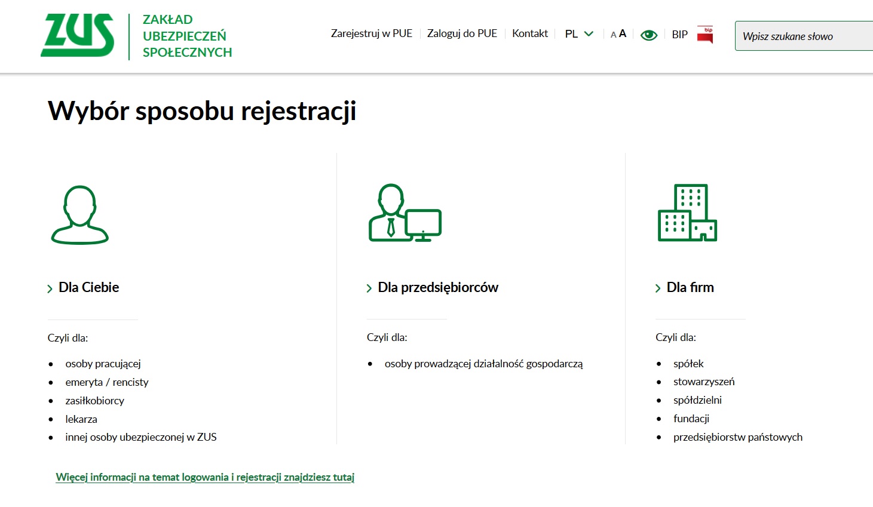Click Czyli dla: under Dla Ciebie

pyautogui.click(x=68, y=338)
